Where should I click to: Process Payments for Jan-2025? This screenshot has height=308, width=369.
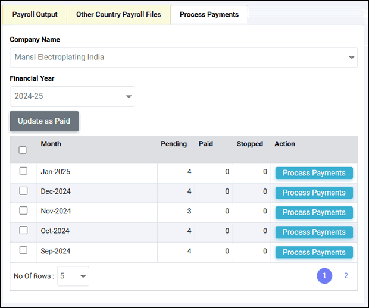[314, 173]
